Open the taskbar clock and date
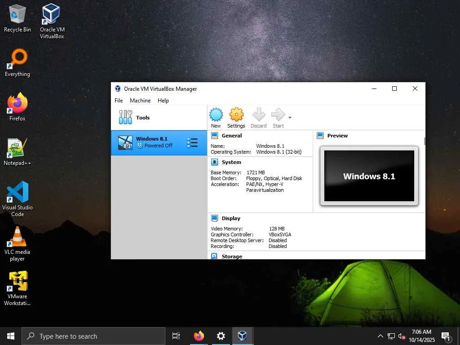460x345 pixels. [x=421, y=336]
